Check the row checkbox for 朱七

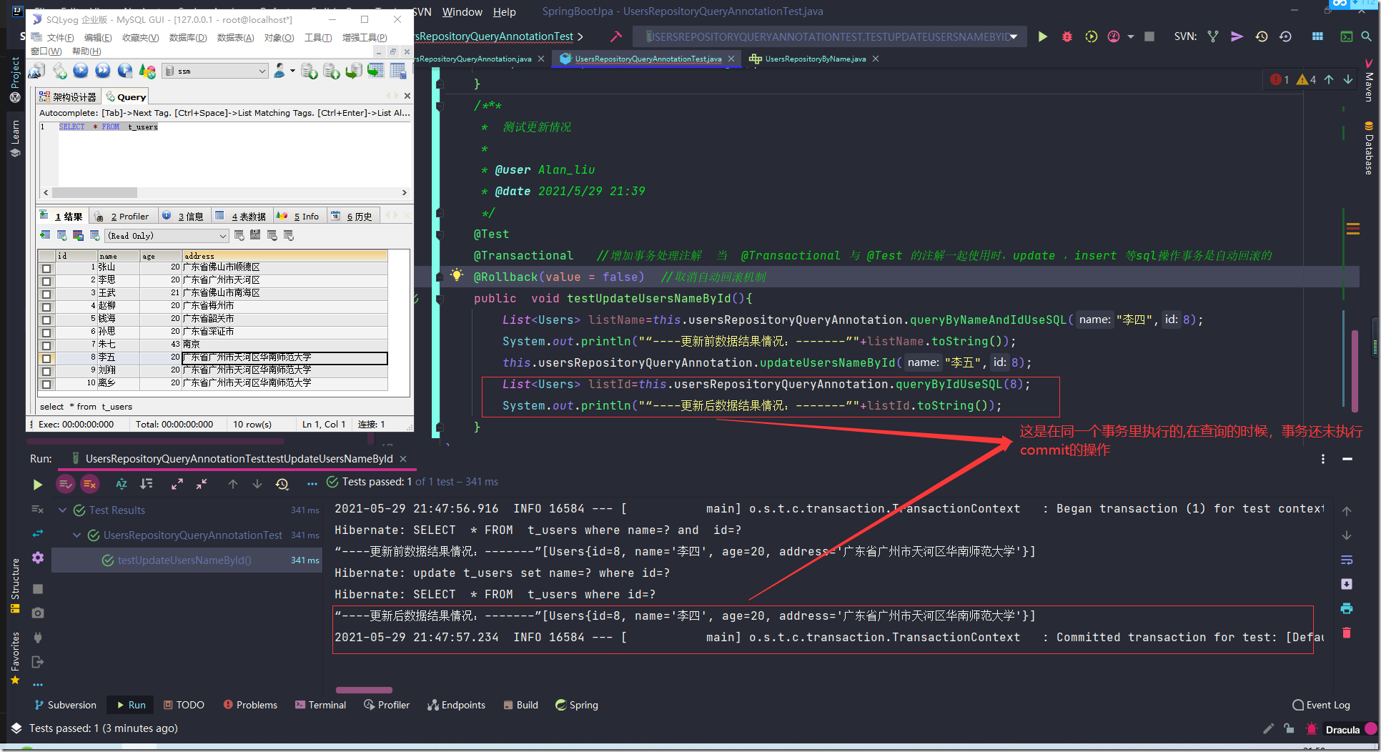[x=46, y=345]
